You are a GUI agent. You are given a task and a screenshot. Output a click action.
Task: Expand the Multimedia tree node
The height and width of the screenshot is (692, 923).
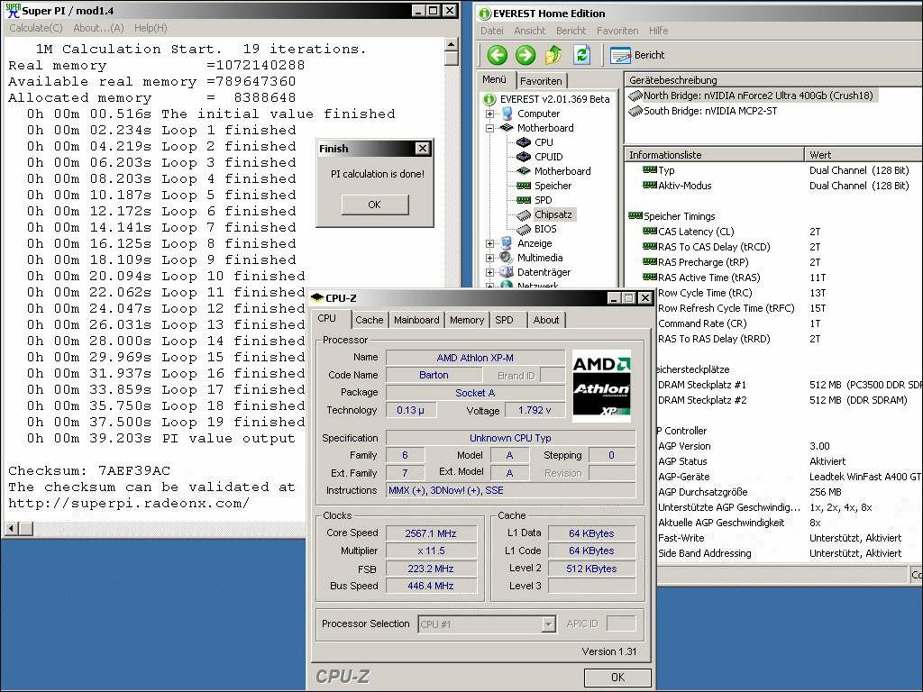(x=489, y=258)
